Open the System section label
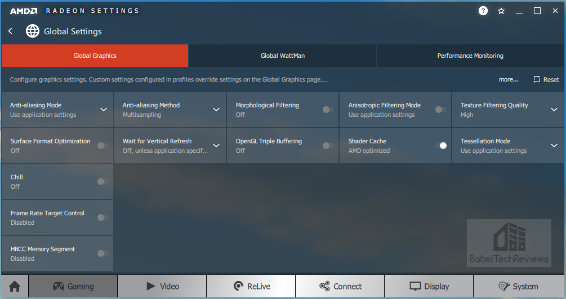Image resolution: width=566 pixels, height=299 pixels. (525, 287)
